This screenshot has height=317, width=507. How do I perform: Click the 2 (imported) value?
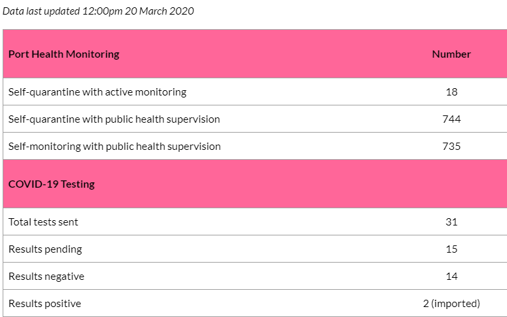pyautogui.click(x=451, y=304)
